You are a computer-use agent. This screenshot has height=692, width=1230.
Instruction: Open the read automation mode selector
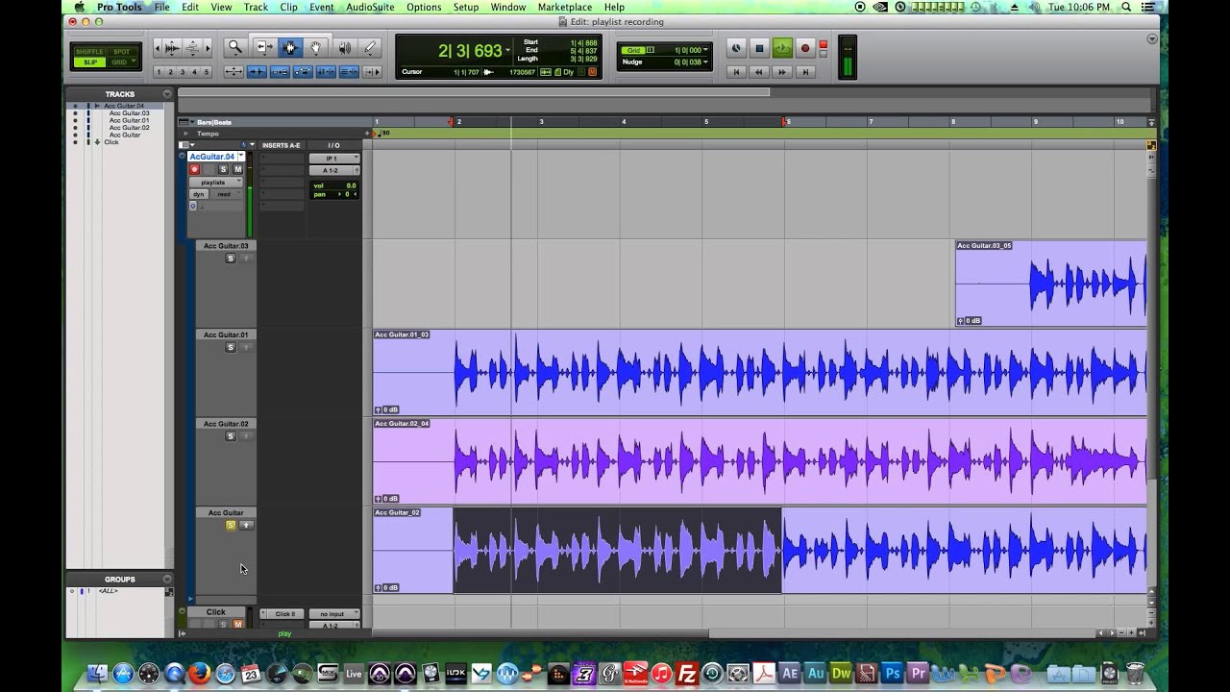[x=227, y=194]
